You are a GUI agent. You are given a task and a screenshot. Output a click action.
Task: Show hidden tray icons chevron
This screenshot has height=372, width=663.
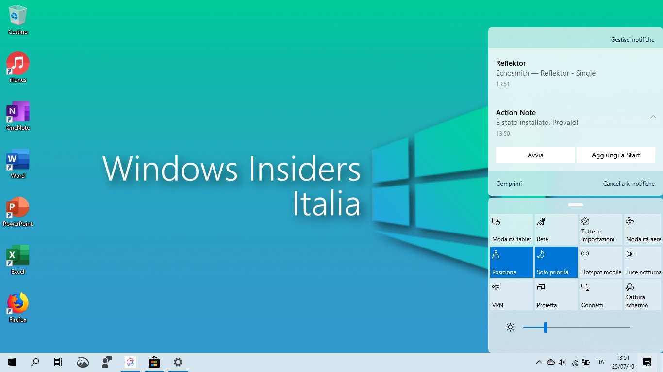(539, 362)
